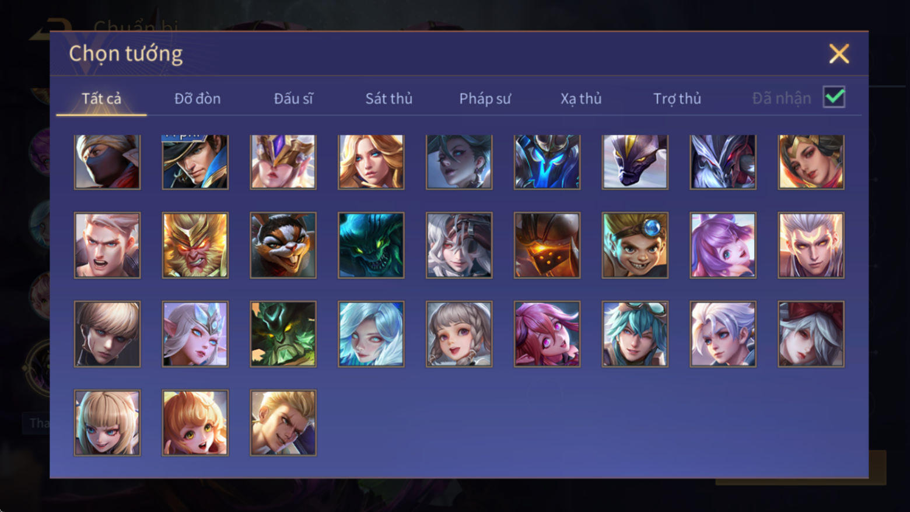
Task: Select the masked ninja hero with red scarf
Action: pos(107,162)
